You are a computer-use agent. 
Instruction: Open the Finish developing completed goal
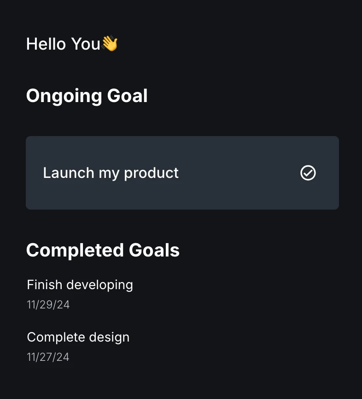pyautogui.click(x=80, y=294)
